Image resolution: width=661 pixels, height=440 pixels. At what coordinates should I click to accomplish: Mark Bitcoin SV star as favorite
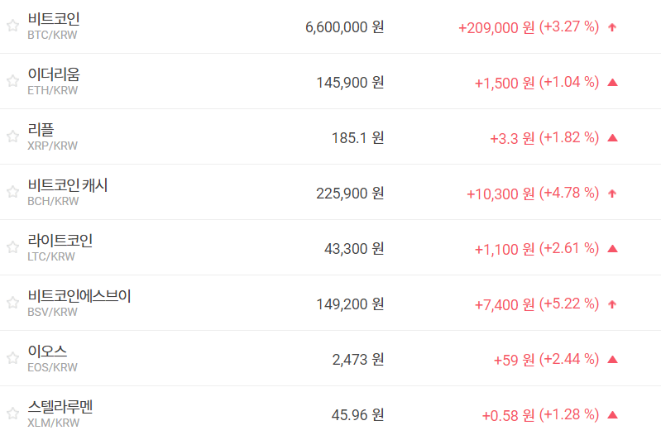[12, 303]
